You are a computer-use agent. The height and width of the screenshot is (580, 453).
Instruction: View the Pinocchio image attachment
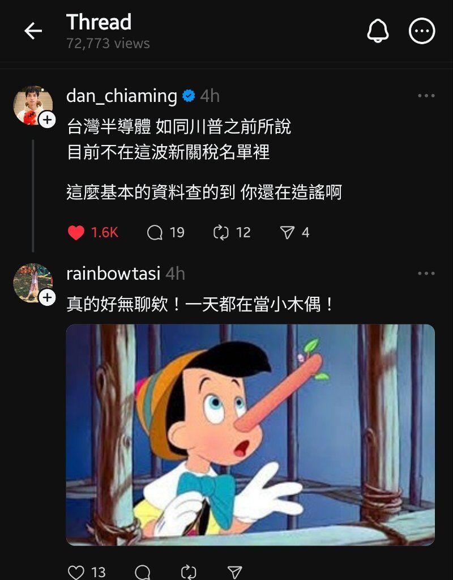pyautogui.click(x=250, y=435)
